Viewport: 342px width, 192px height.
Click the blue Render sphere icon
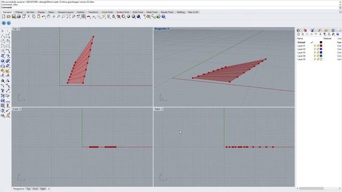[x=138, y=17]
